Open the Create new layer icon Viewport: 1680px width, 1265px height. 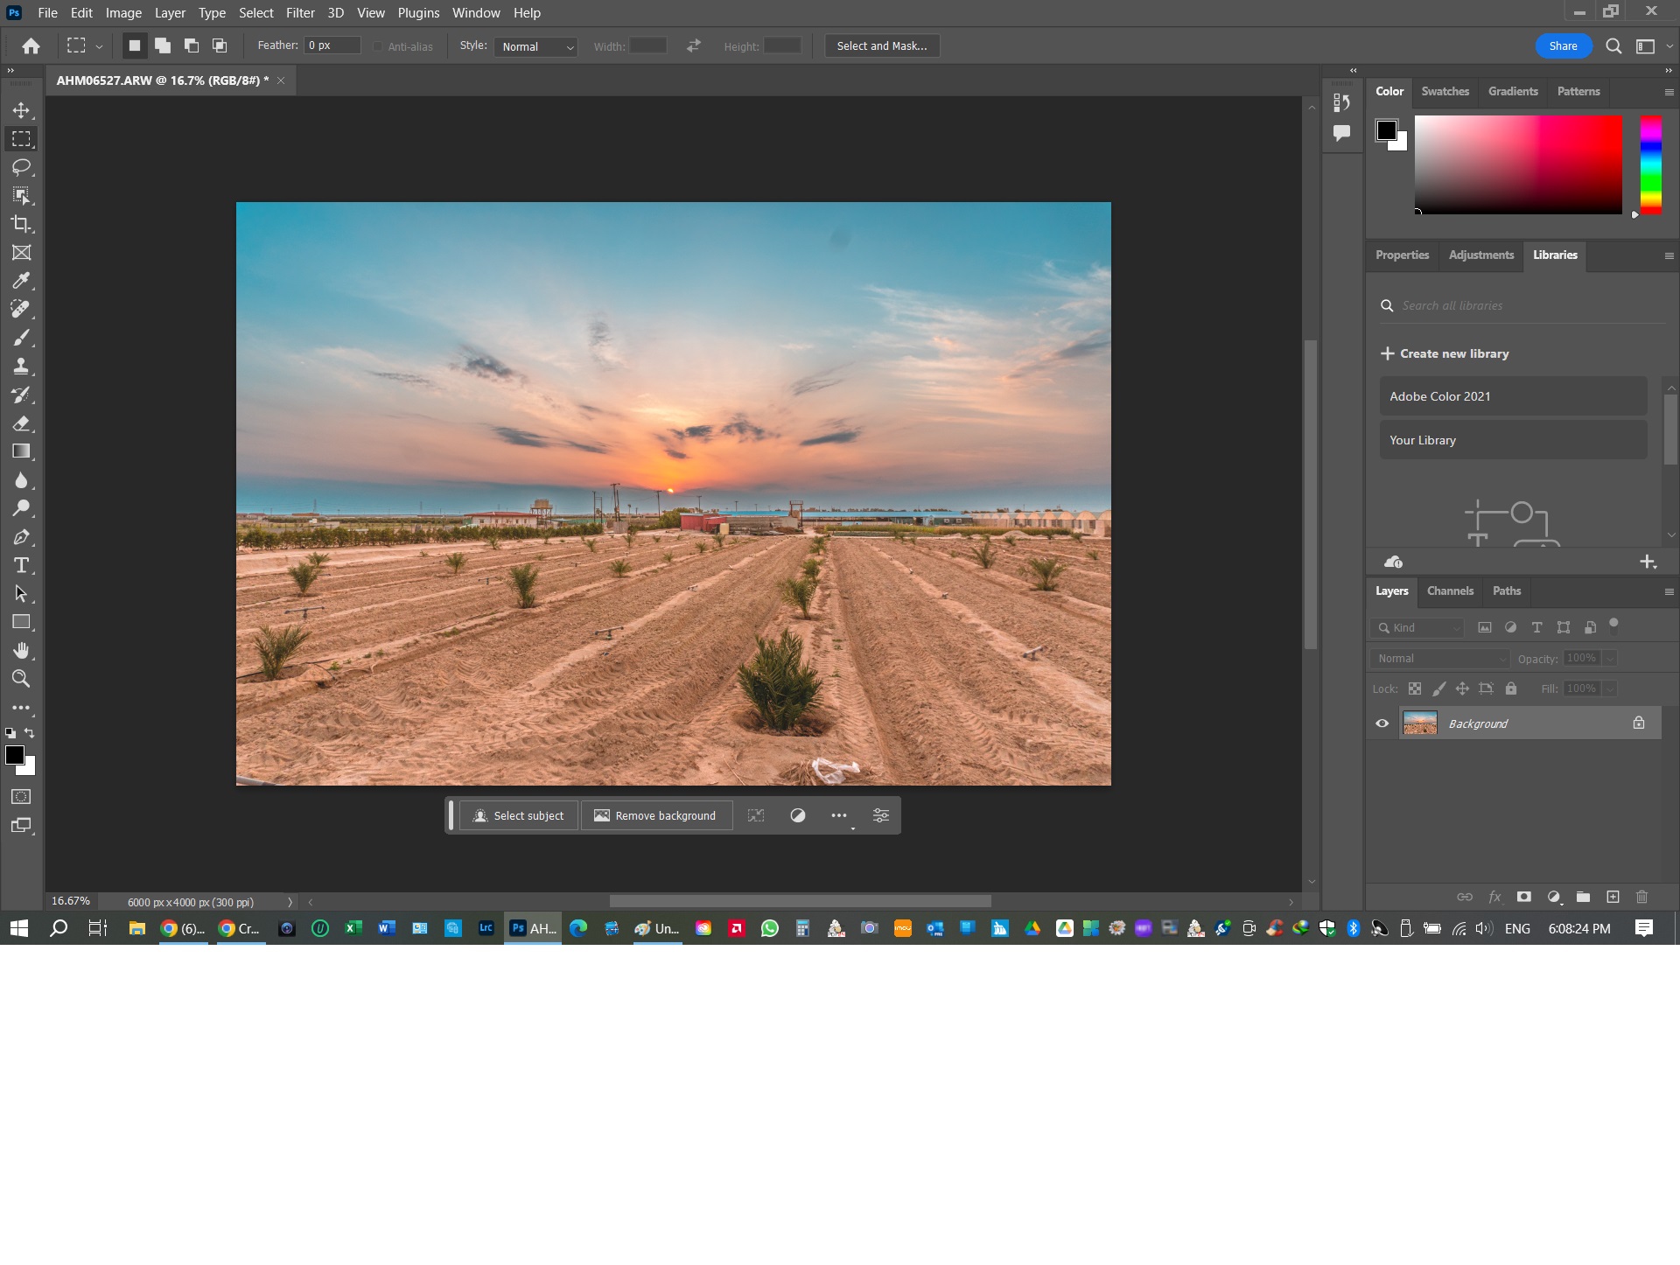click(1611, 898)
